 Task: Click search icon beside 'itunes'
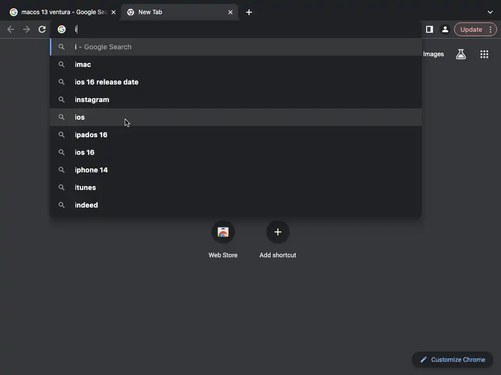(62, 187)
